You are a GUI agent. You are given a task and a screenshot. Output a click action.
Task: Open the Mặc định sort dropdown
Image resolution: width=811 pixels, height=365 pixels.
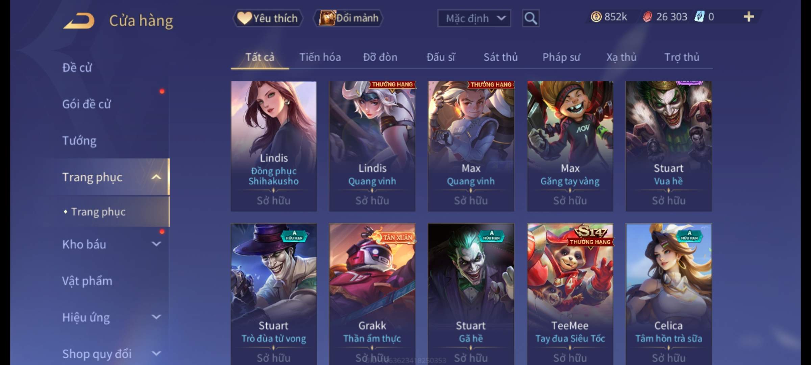pyautogui.click(x=474, y=18)
